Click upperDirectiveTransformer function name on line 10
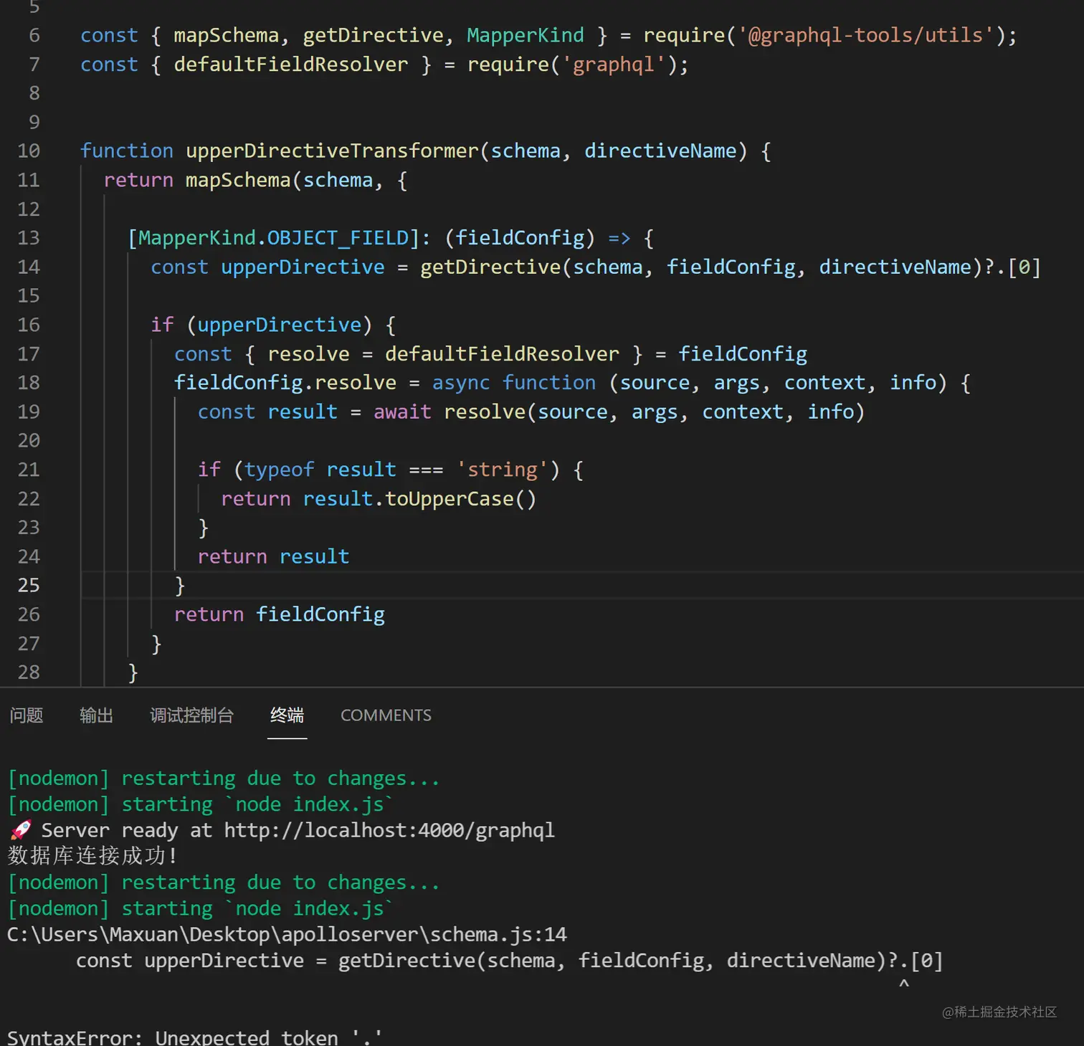The width and height of the screenshot is (1084, 1046). pyautogui.click(x=332, y=151)
